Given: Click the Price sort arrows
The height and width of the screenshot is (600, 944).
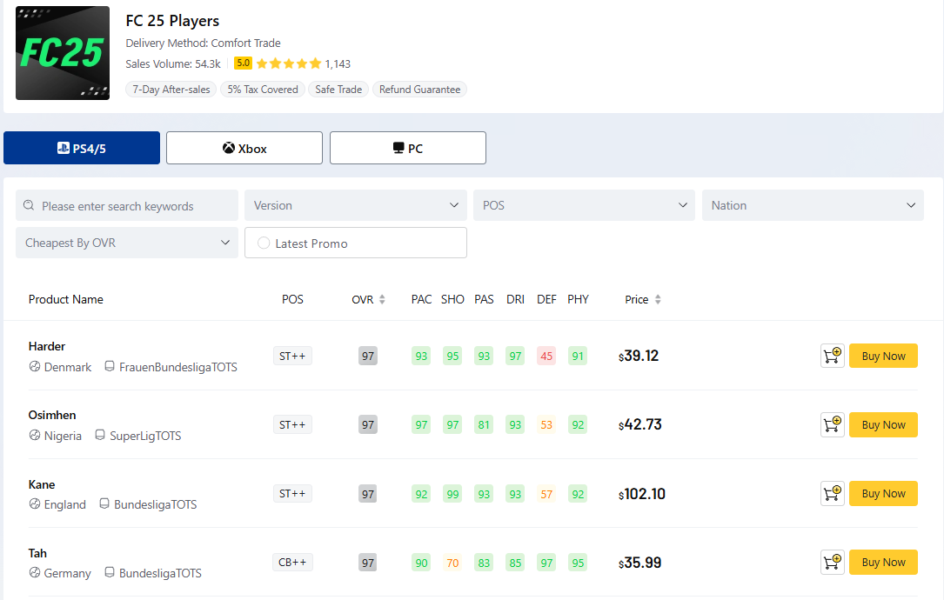Looking at the screenshot, I should point(658,299).
